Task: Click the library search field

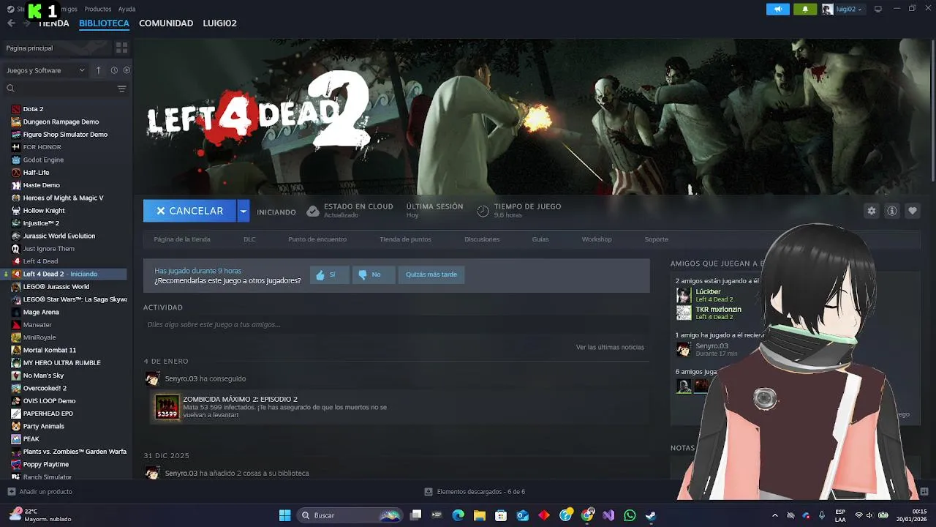Action: click(x=60, y=89)
